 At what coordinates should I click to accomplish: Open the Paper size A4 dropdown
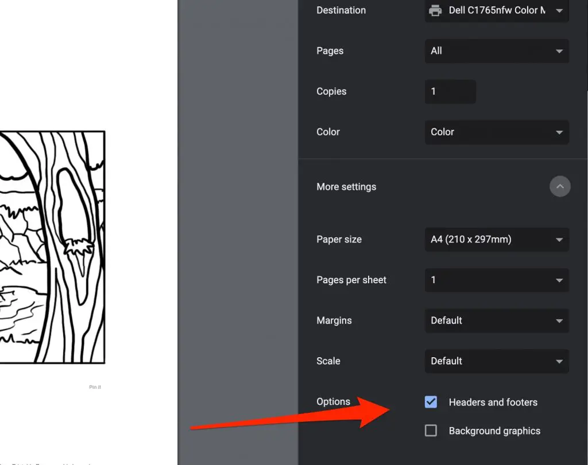coord(497,240)
